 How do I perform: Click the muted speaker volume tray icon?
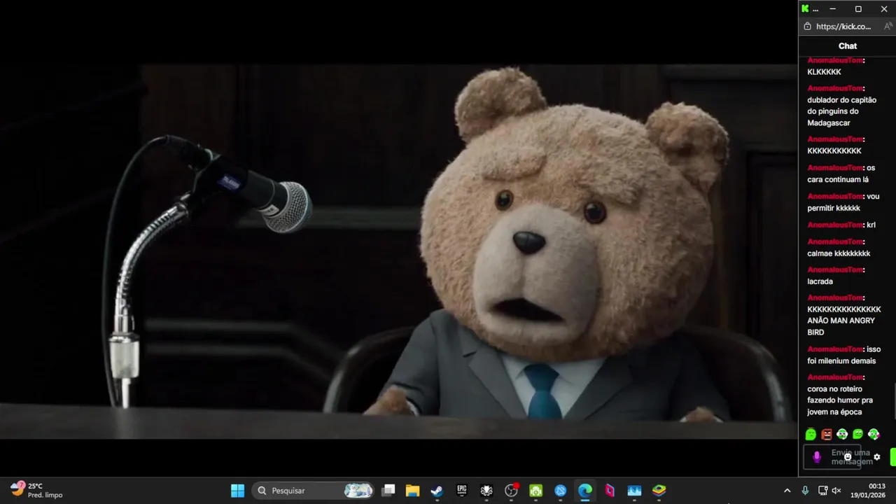click(x=836, y=491)
